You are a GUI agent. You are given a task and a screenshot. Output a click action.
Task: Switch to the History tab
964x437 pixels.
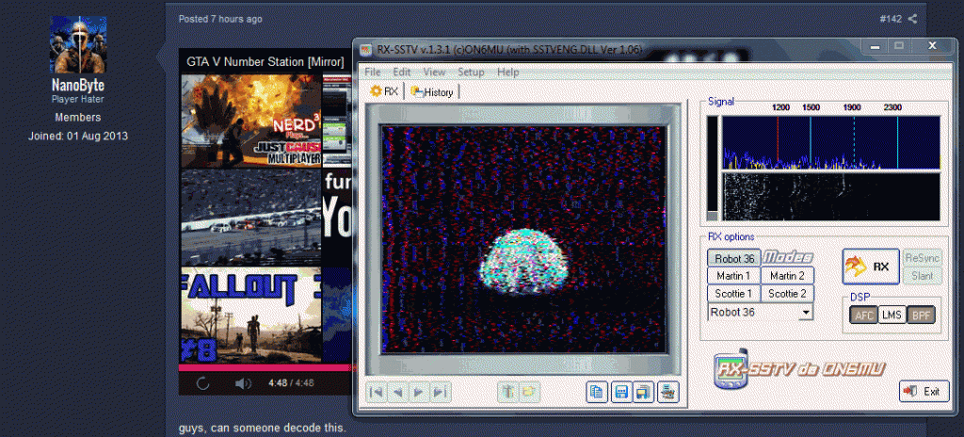[x=432, y=92]
